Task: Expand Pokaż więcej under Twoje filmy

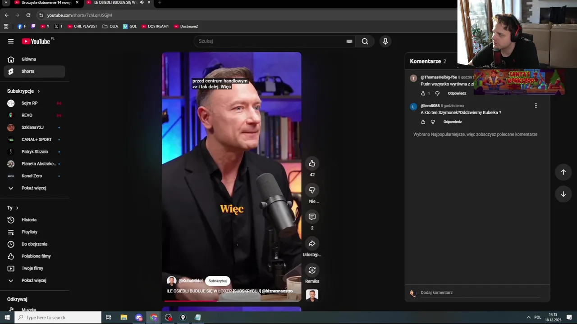Action: (x=34, y=280)
